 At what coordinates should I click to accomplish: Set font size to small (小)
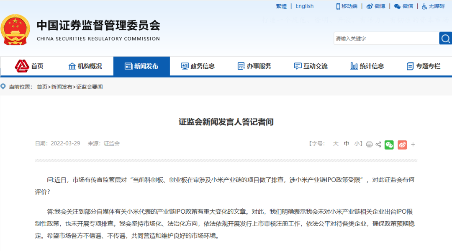[x=357, y=144]
